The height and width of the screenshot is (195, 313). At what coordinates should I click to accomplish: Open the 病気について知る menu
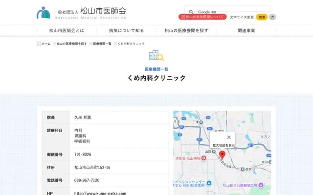[126, 30]
